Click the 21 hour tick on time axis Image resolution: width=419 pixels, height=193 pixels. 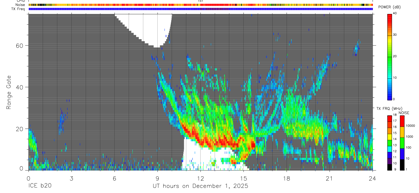(x=330, y=178)
